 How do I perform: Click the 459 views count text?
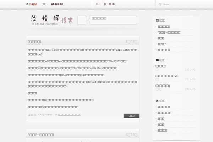pyautogui.click(x=47, y=115)
